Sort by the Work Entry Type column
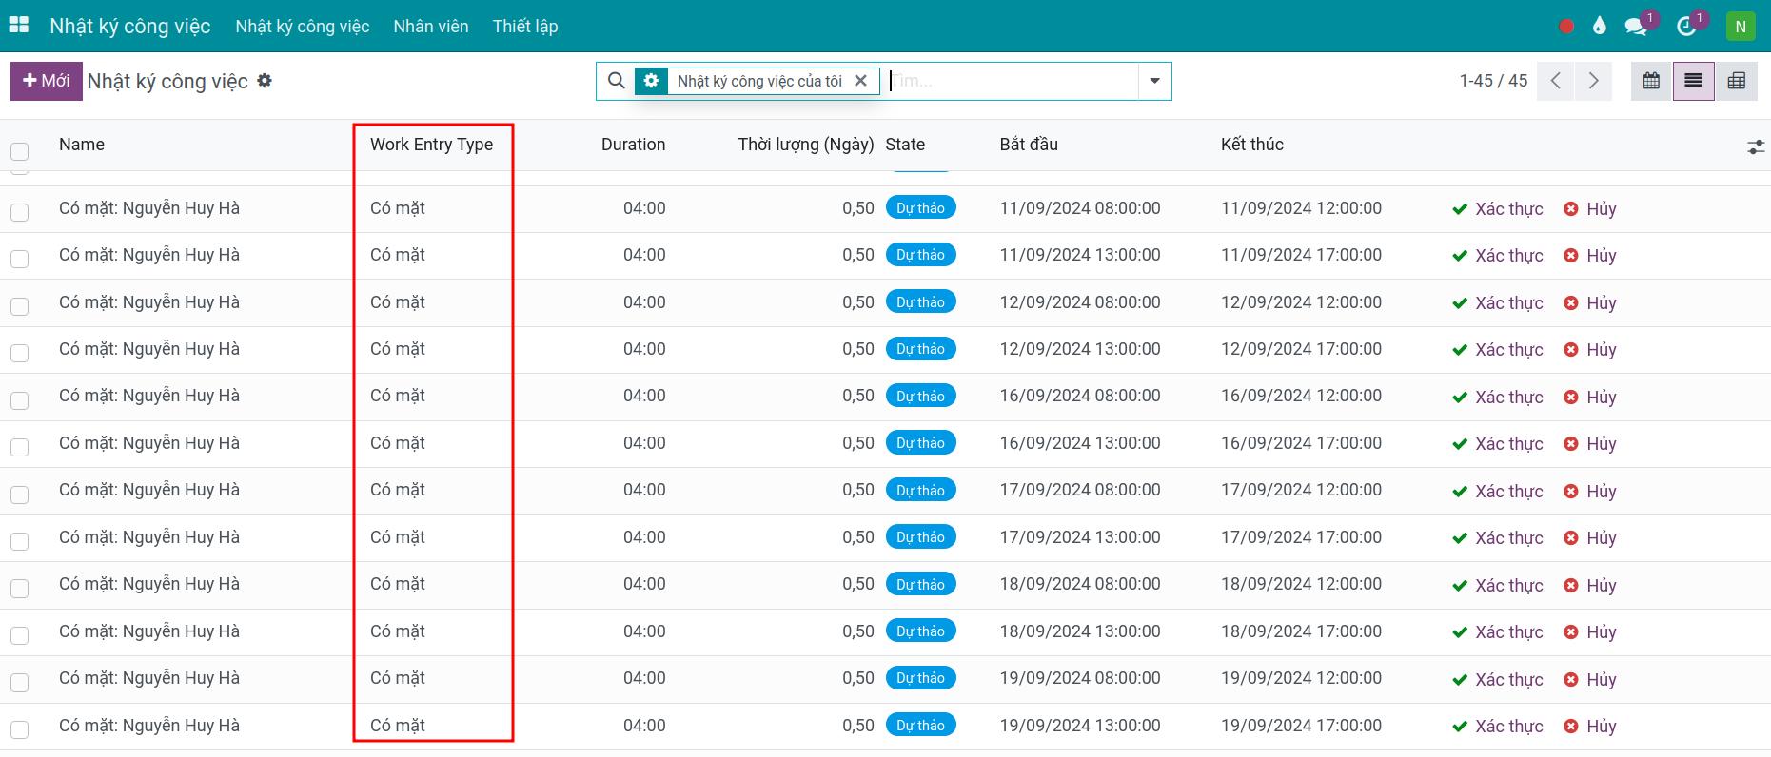This screenshot has height=757, width=1771. (x=431, y=145)
